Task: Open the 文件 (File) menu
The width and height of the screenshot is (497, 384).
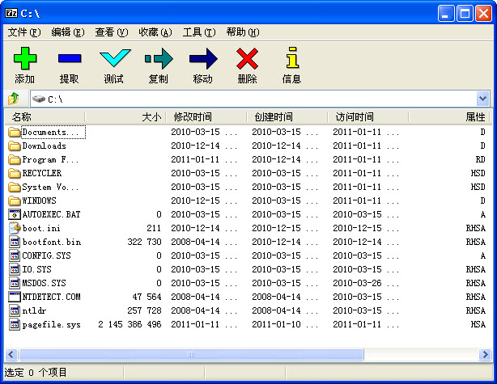Action: tap(23, 32)
